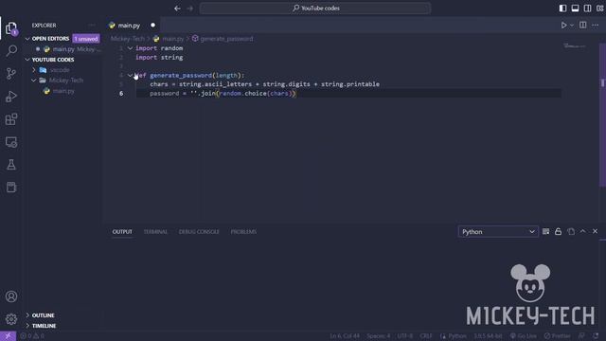Screen dimensions: 606x341
Task: Clear the output panel
Action: pos(545,231)
